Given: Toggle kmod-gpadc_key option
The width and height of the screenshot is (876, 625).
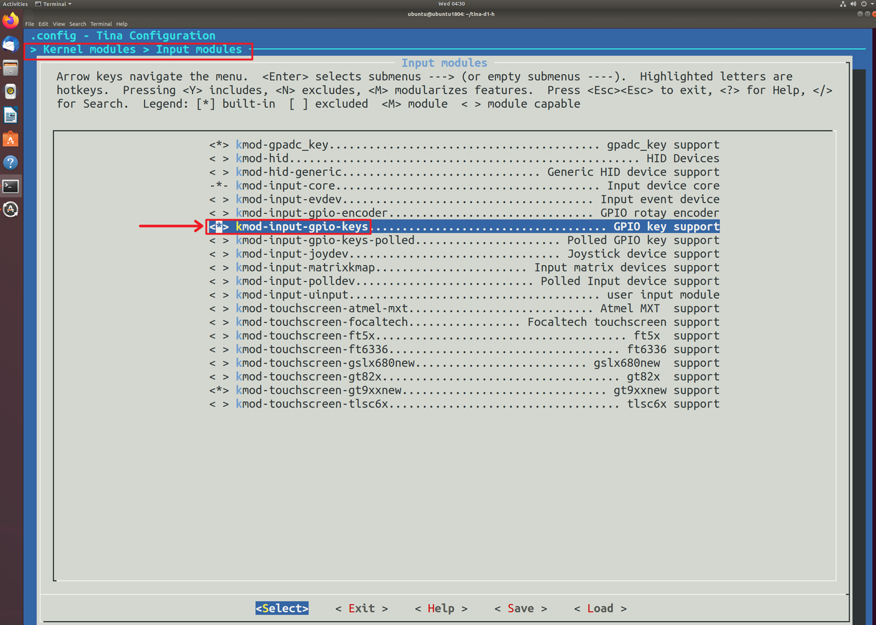Looking at the screenshot, I should click(x=219, y=145).
